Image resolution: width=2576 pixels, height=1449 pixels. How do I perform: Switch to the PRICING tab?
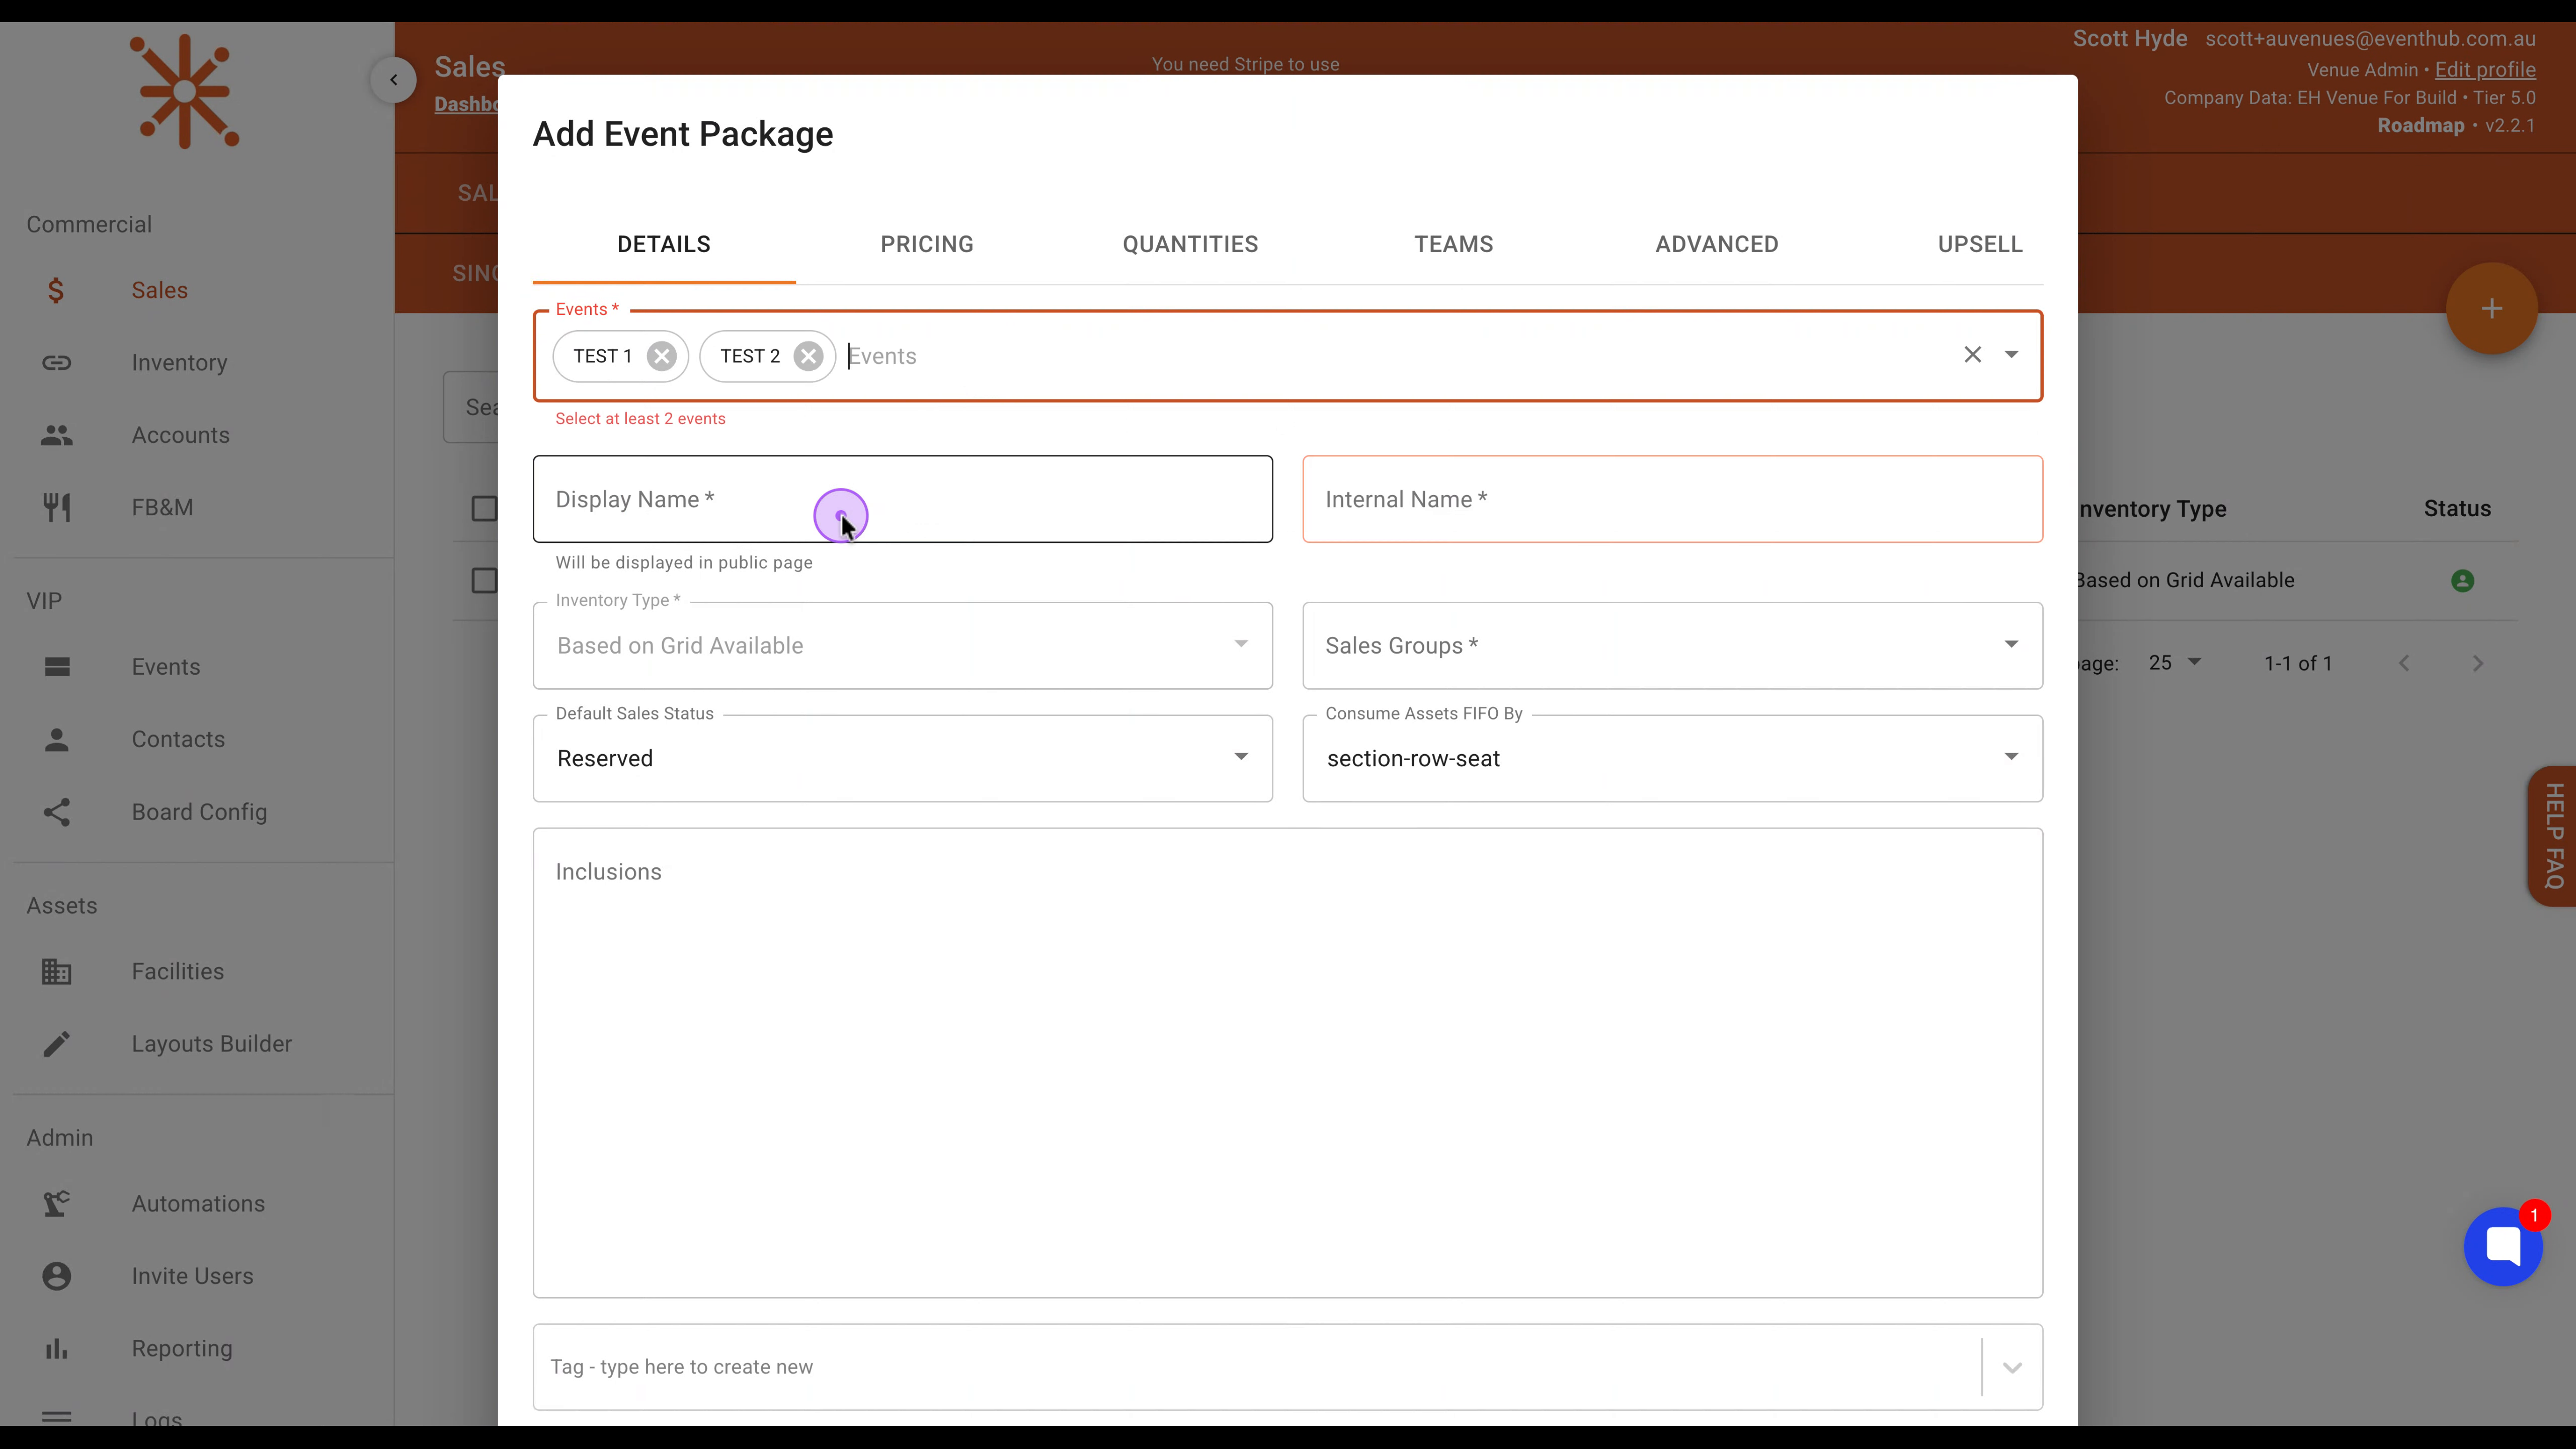coord(927,244)
